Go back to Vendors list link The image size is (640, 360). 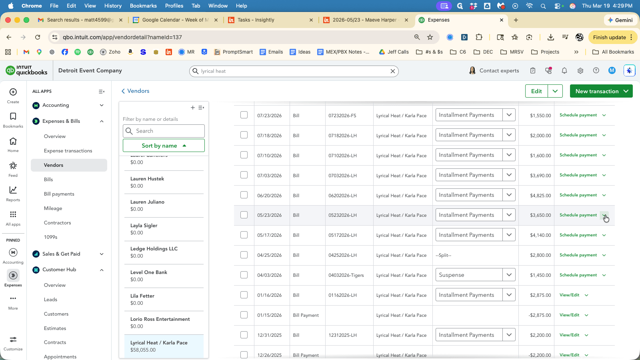pyautogui.click(x=135, y=91)
